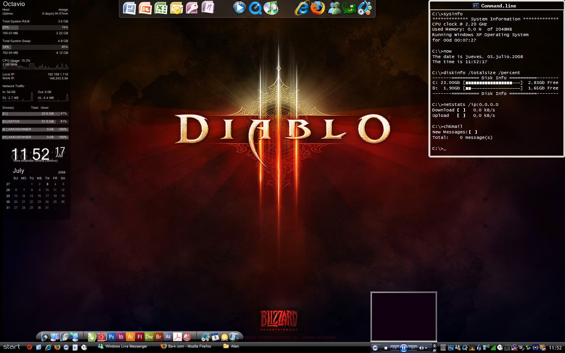The image size is (565, 353).
Task: Launch Firefox from the top dock
Action: pos(318,8)
